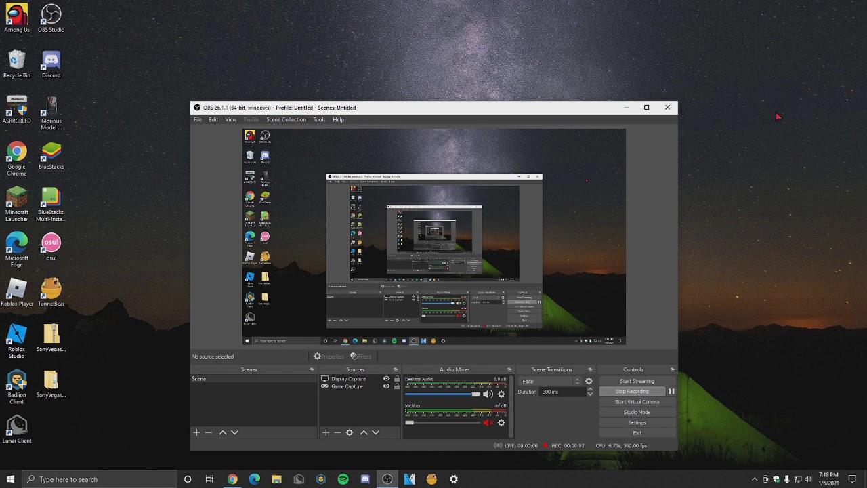The image size is (867, 488).
Task: Open the File menu
Action: point(197,119)
